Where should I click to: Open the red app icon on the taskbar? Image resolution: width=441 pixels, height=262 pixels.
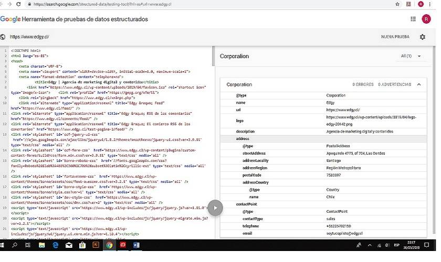click(123, 245)
